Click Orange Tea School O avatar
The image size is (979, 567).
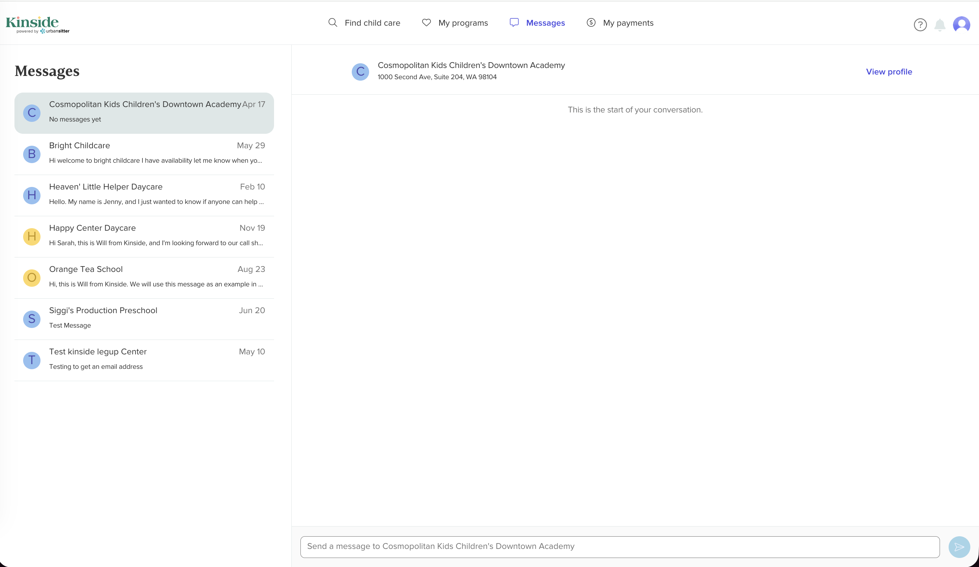pos(32,278)
